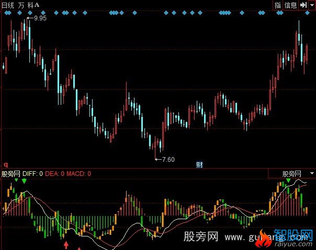The width and height of the screenshot is (316, 250).
Task: Click the MACD: 0 indicator value
Action: coord(79,174)
